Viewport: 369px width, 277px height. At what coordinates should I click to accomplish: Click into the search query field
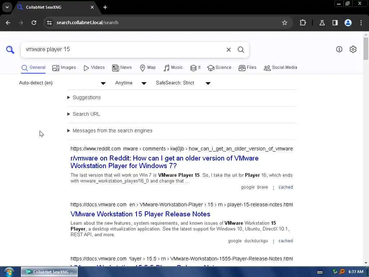pyautogui.click(x=124, y=49)
